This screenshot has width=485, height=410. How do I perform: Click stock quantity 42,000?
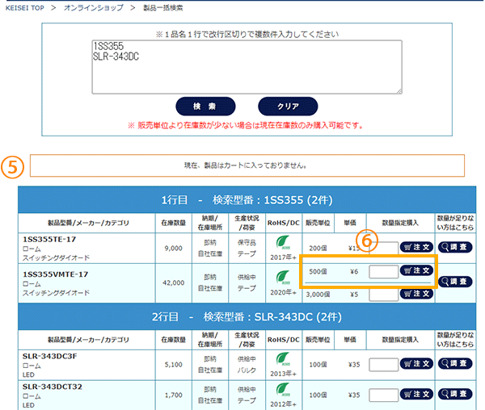[174, 282]
